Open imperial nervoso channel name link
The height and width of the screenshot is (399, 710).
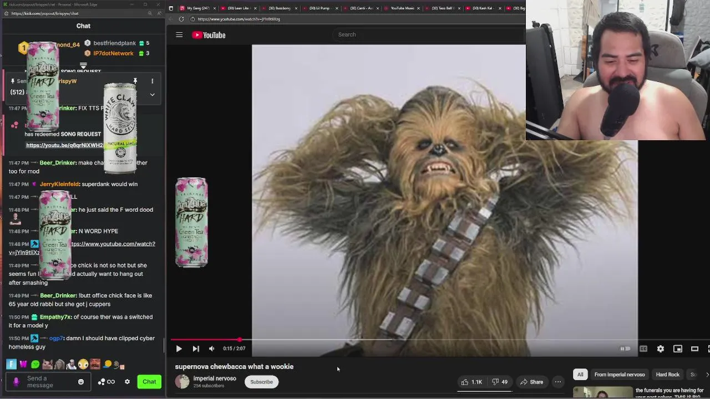215,378
